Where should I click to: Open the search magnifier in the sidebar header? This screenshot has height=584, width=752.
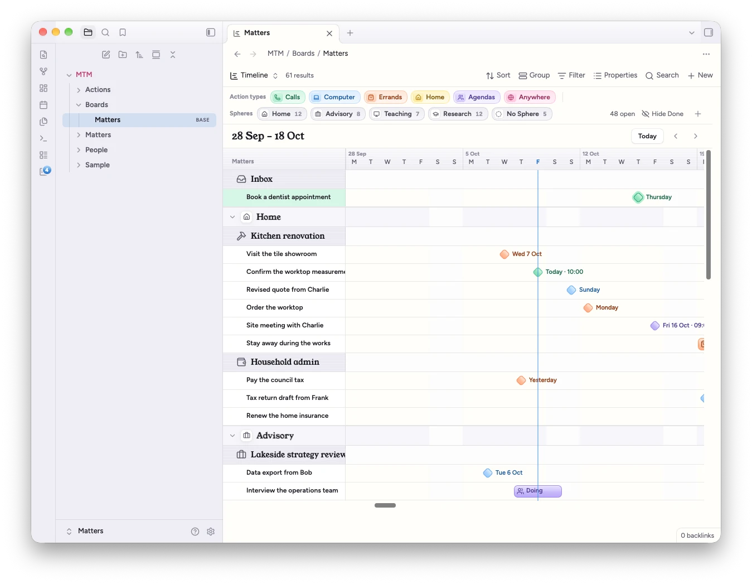[105, 32]
